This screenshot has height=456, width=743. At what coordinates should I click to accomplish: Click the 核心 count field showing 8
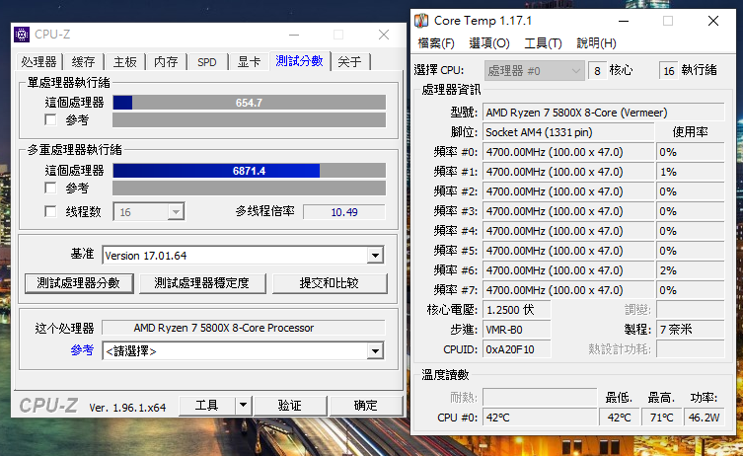click(598, 71)
